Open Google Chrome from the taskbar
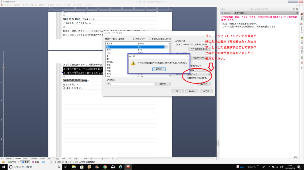Image resolution: width=304 pixels, height=170 pixels. [x=105, y=167]
